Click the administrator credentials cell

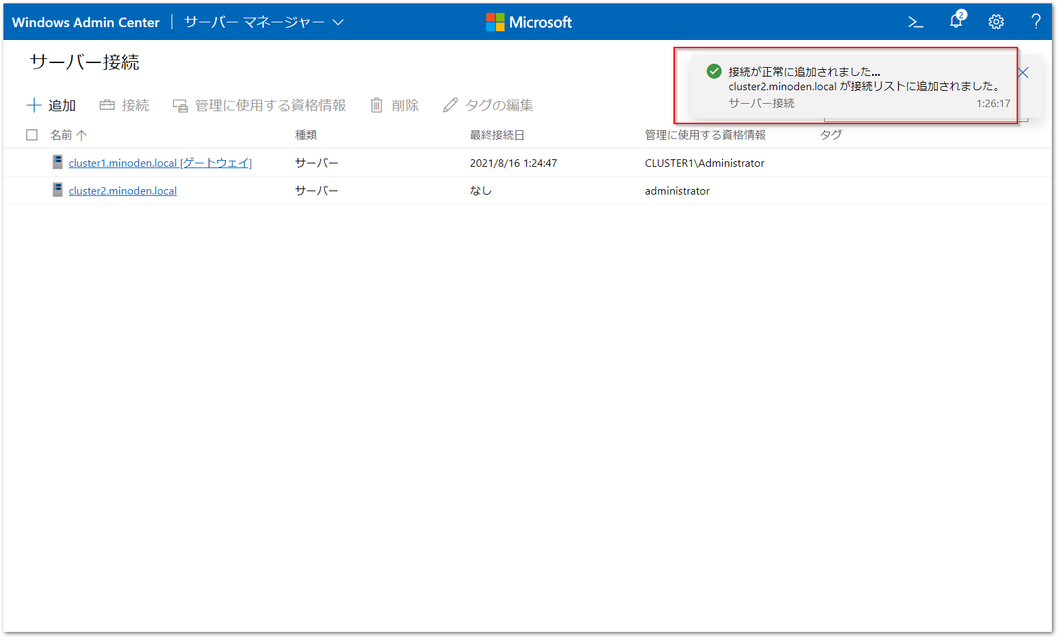point(678,191)
